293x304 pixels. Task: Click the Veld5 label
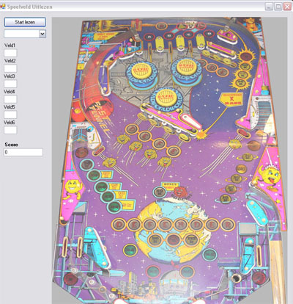pyautogui.click(x=10, y=107)
